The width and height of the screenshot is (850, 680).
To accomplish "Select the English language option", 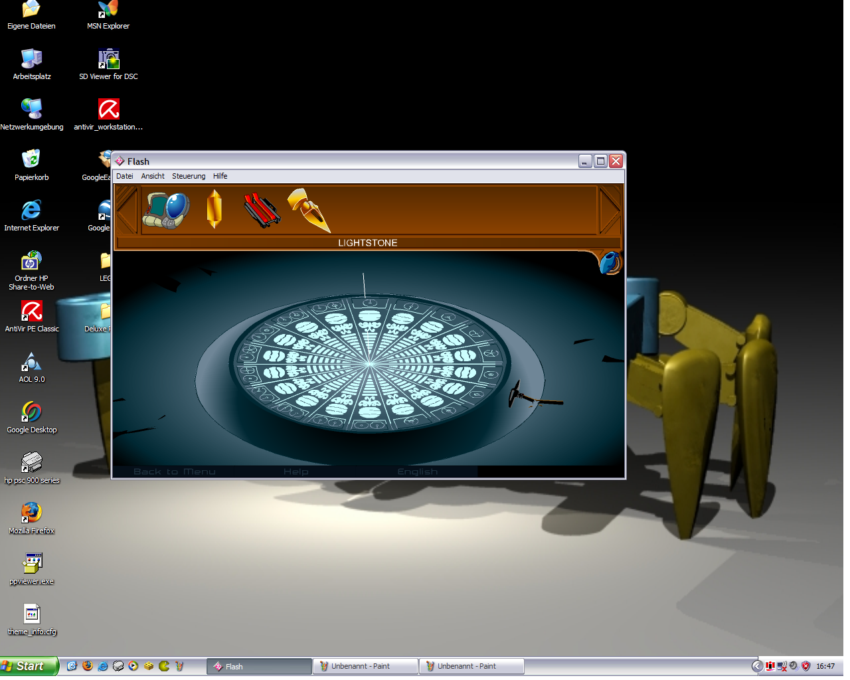I will coord(418,471).
